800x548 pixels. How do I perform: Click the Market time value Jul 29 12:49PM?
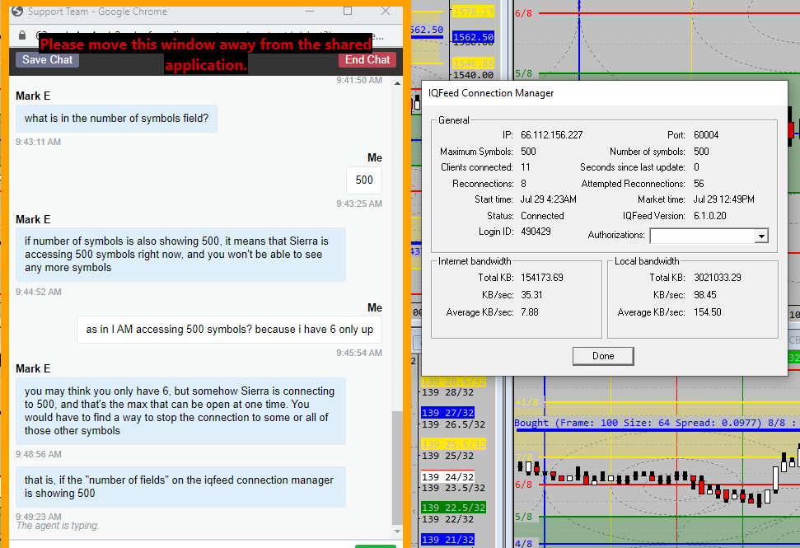[723, 199]
